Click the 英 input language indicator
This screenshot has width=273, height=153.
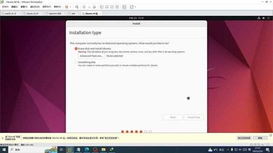(x=249, y=150)
